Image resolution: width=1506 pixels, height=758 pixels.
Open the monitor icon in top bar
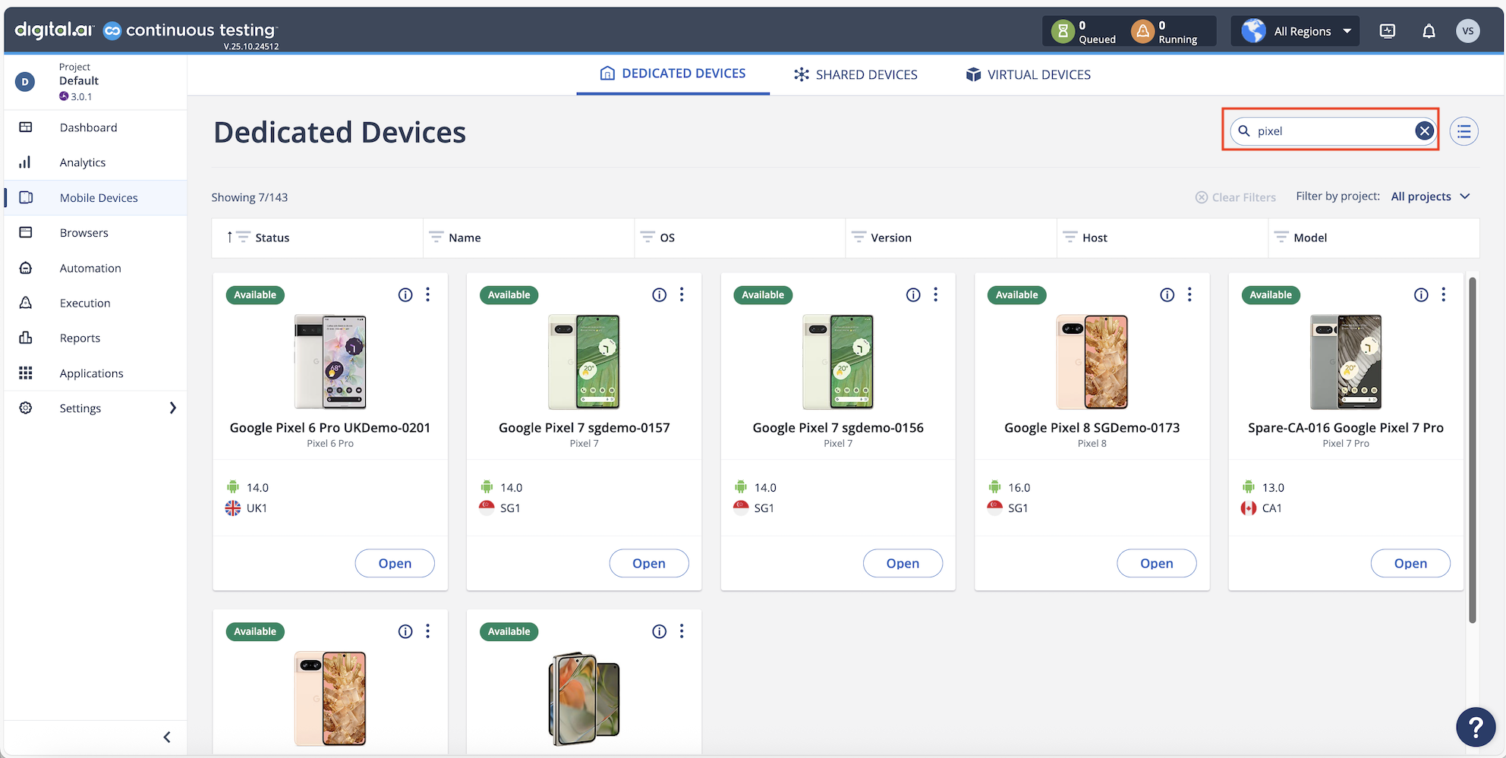[x=1388, y=31]
